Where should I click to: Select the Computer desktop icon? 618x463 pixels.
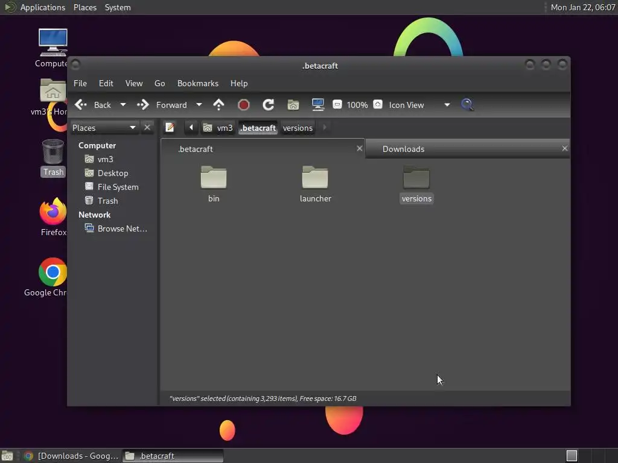click(53, 48)
